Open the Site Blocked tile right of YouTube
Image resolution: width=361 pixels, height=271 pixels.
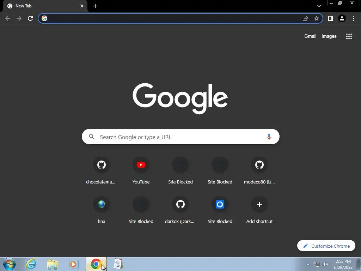pos(180,170)
